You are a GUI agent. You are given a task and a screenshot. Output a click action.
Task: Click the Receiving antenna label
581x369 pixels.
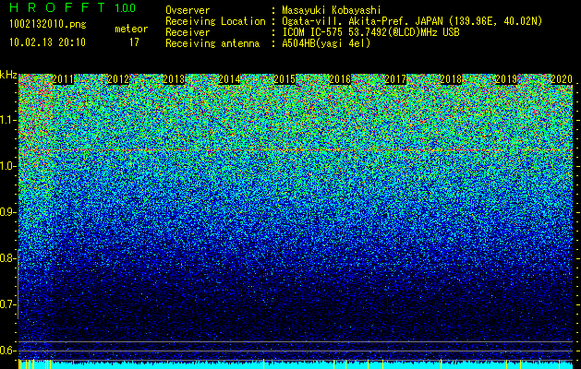(x=212, y=43)
